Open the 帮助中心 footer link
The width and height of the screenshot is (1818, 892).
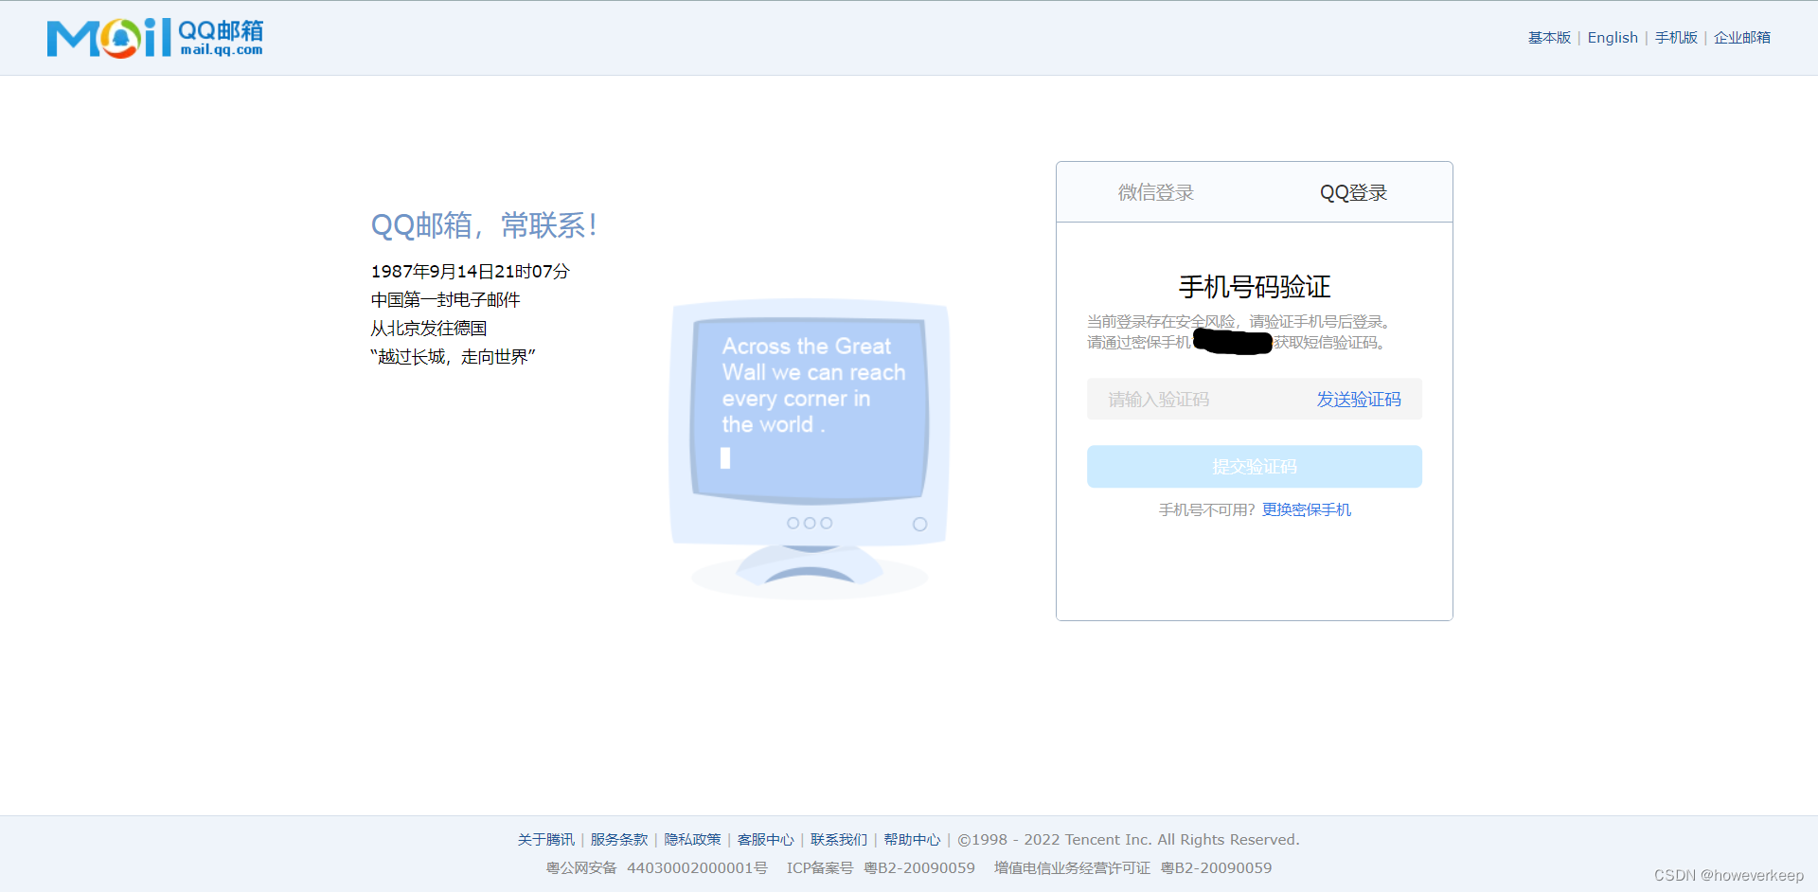pyautogui.click(x=912, y=840)
